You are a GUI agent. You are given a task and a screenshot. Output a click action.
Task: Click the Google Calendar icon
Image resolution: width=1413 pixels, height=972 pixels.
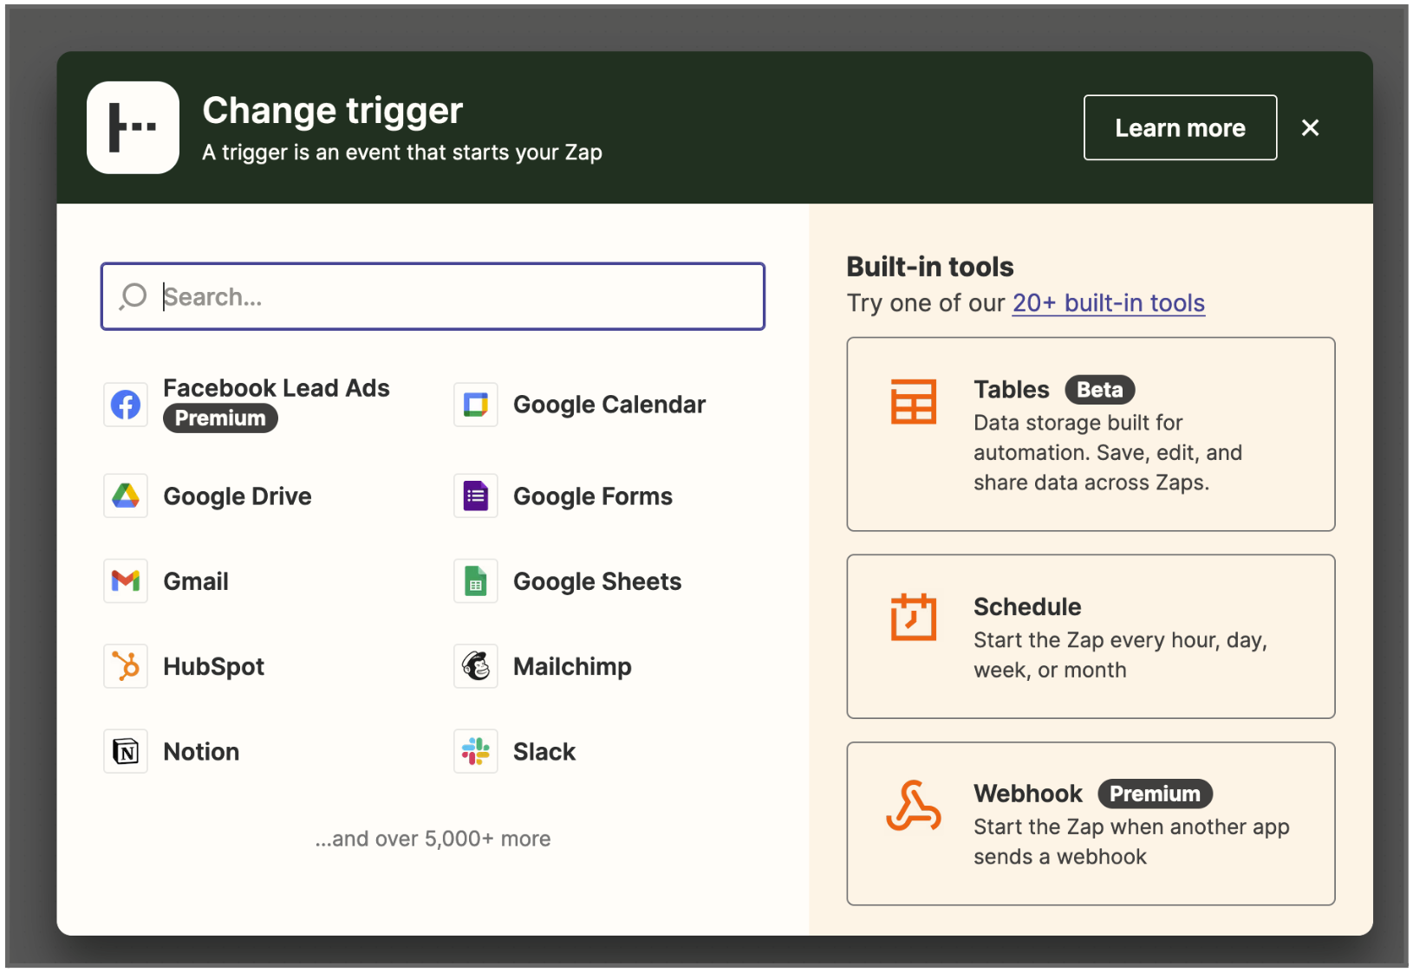pos(476,405)
